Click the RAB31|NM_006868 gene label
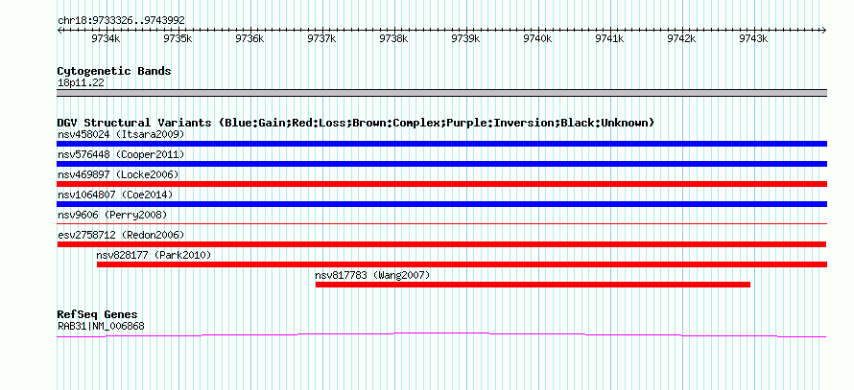Image resolution: width=854 pixels, height=390 pixels. (x=101, y=327)
